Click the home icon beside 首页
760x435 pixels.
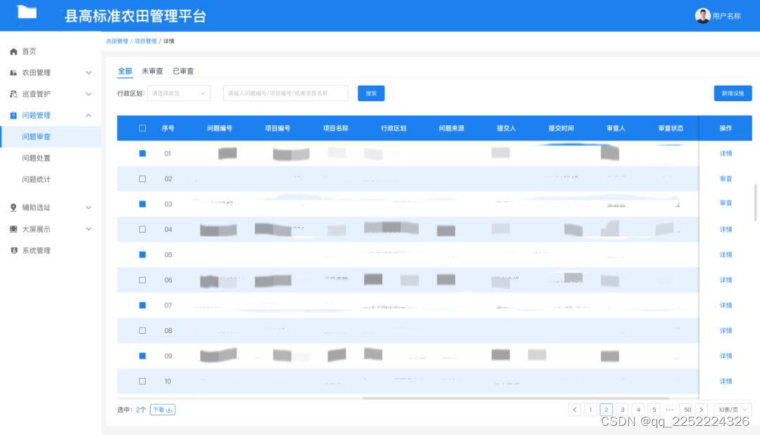click(13, 51)
